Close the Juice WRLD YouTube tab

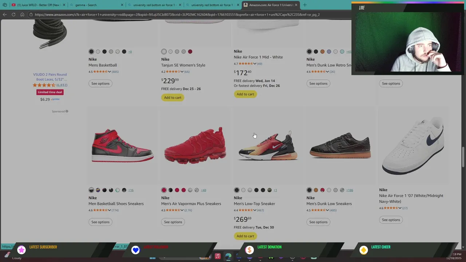[64, 5]
